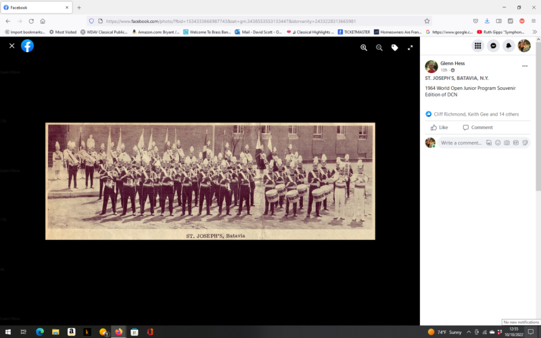Open Mail - David Scott bookmark

258,32
